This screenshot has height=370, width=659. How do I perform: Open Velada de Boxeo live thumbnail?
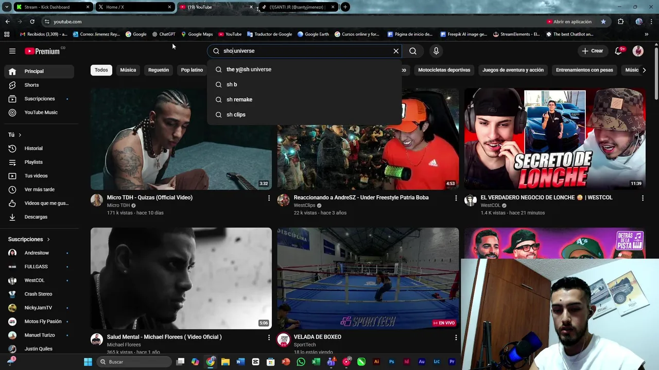pos(368,279)
